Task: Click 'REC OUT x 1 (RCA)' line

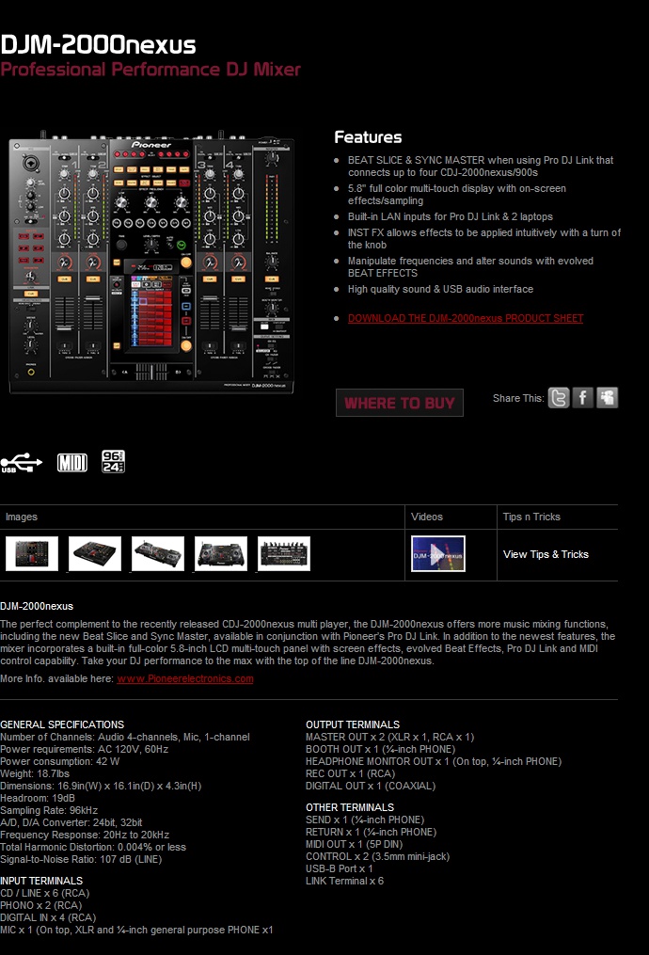Action: [351, 773]
